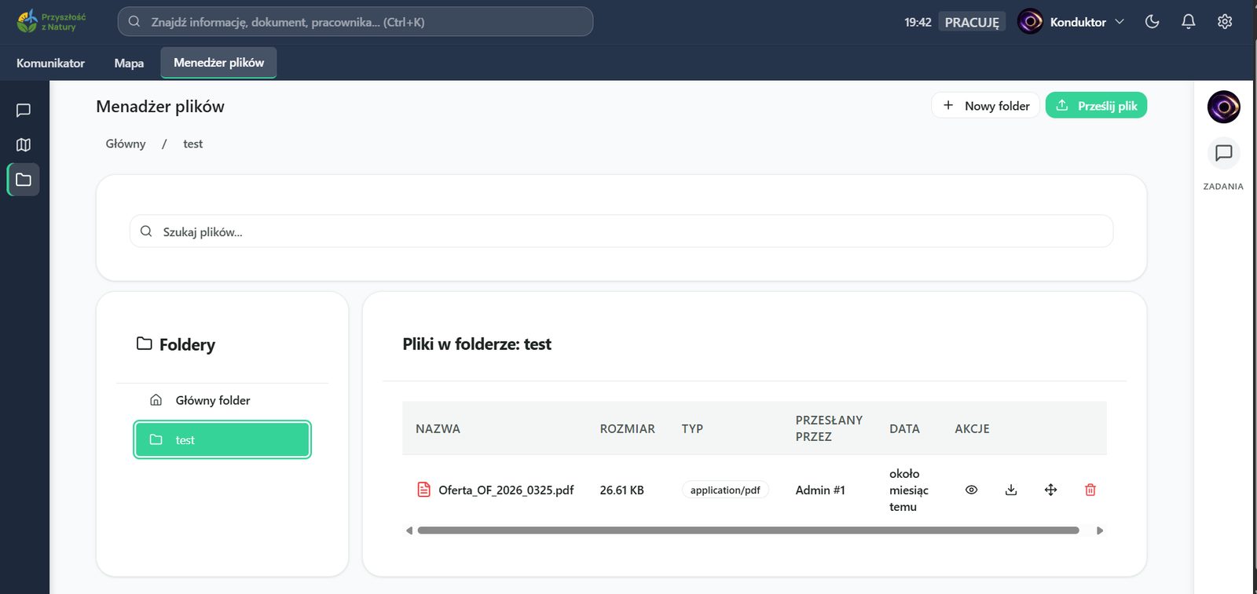Select the folder icon in left sidebar

pos(24,180)
